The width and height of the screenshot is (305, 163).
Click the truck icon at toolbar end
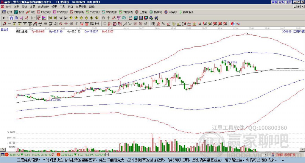[x=156, y=18]
